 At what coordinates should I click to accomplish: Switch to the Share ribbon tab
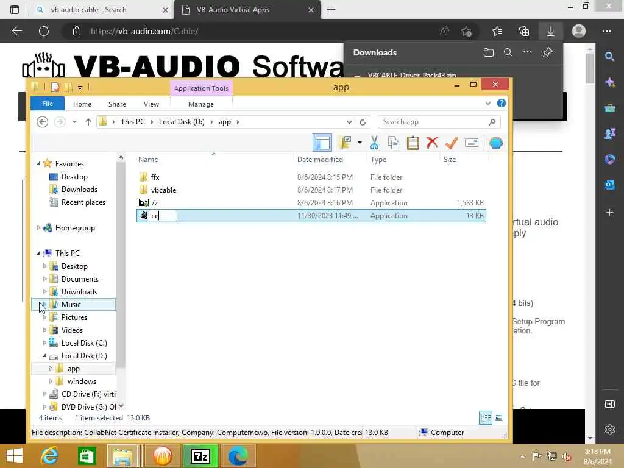coord(117,104)
